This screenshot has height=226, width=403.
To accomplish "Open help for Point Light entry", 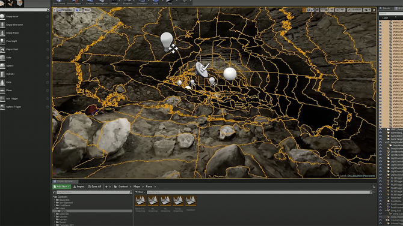I will pyautogui.click(x=48, y=41).
